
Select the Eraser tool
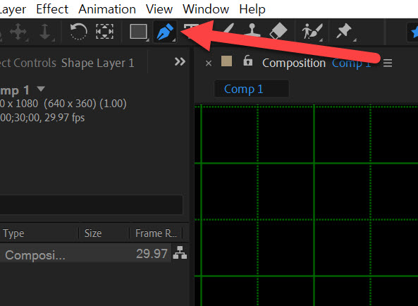coord(278,31)
